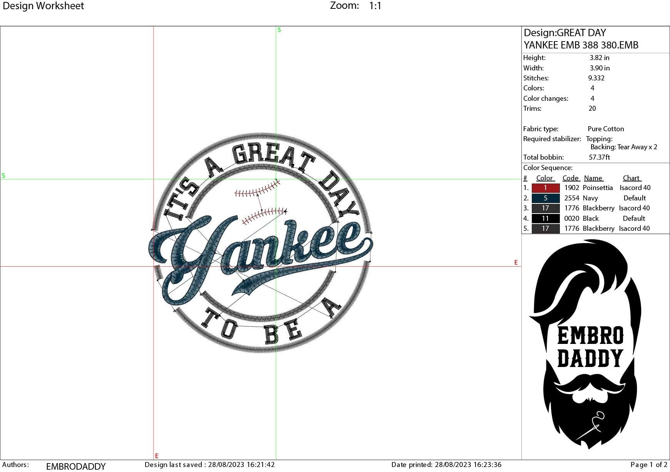
Task: Select the Design Worksheet title tab
Action: point(43,6)
